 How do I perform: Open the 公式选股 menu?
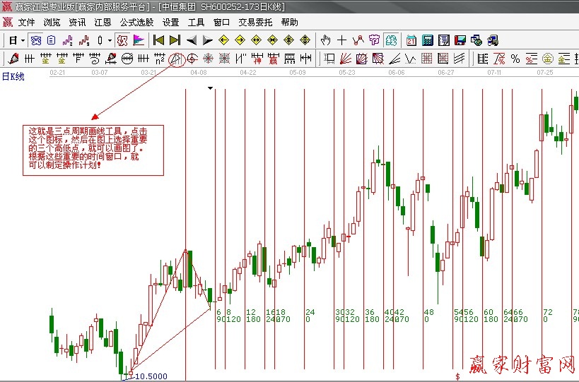(x=136, y=22)
